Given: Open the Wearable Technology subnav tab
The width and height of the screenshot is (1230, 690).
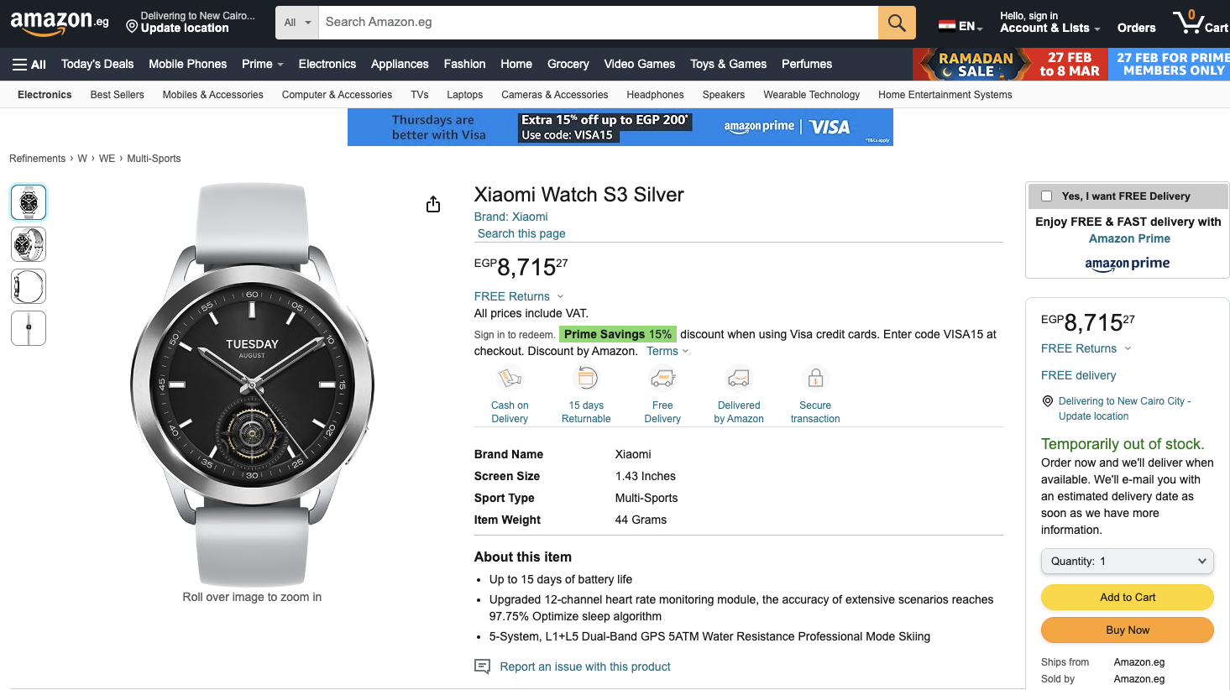Looking at the screenshot, I should [x=812, y=95].
